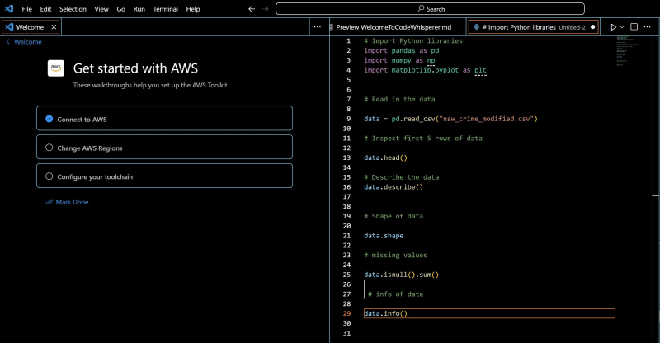Click the code minimap

coord(628,51)
